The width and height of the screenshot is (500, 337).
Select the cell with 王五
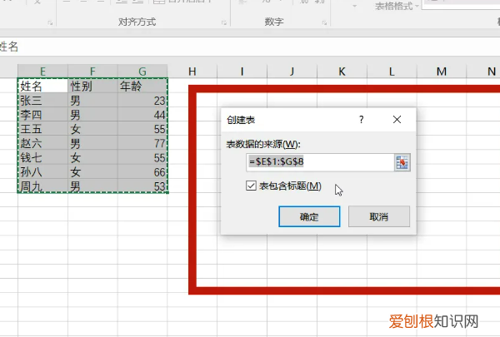(42, 129)
